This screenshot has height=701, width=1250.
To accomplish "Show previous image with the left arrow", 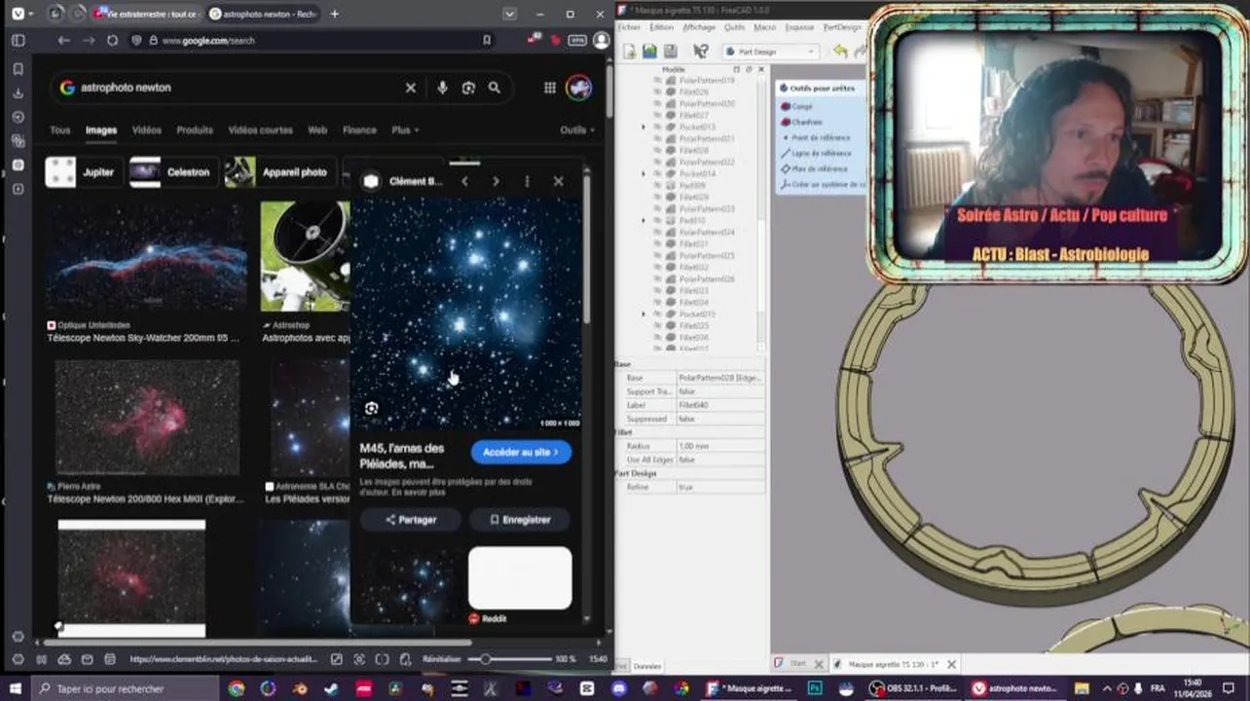I will click(x=464, y=181).
